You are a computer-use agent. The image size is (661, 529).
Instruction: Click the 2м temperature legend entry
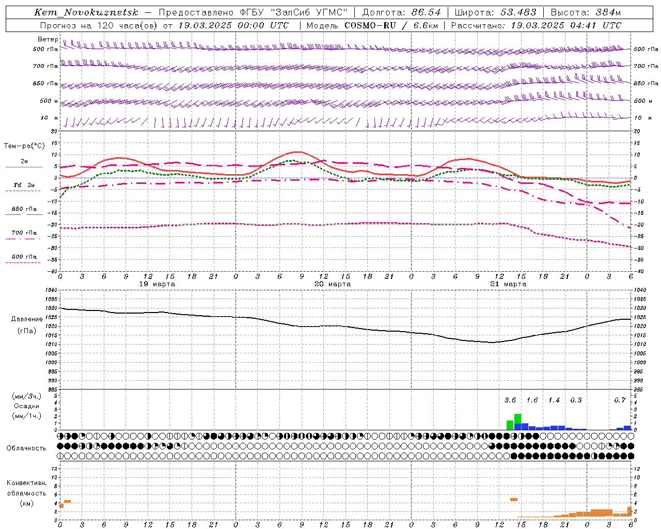pyautogui.click(x=24, y=162)
